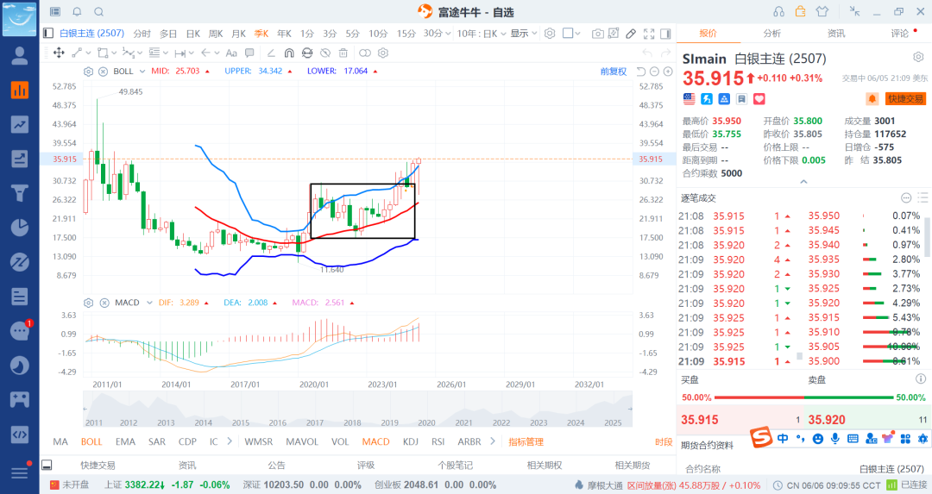Open 指标管理 indicator management link
The width and height of the screenshot is (932, 494).
pyautogui.click(x=526, y=441)
